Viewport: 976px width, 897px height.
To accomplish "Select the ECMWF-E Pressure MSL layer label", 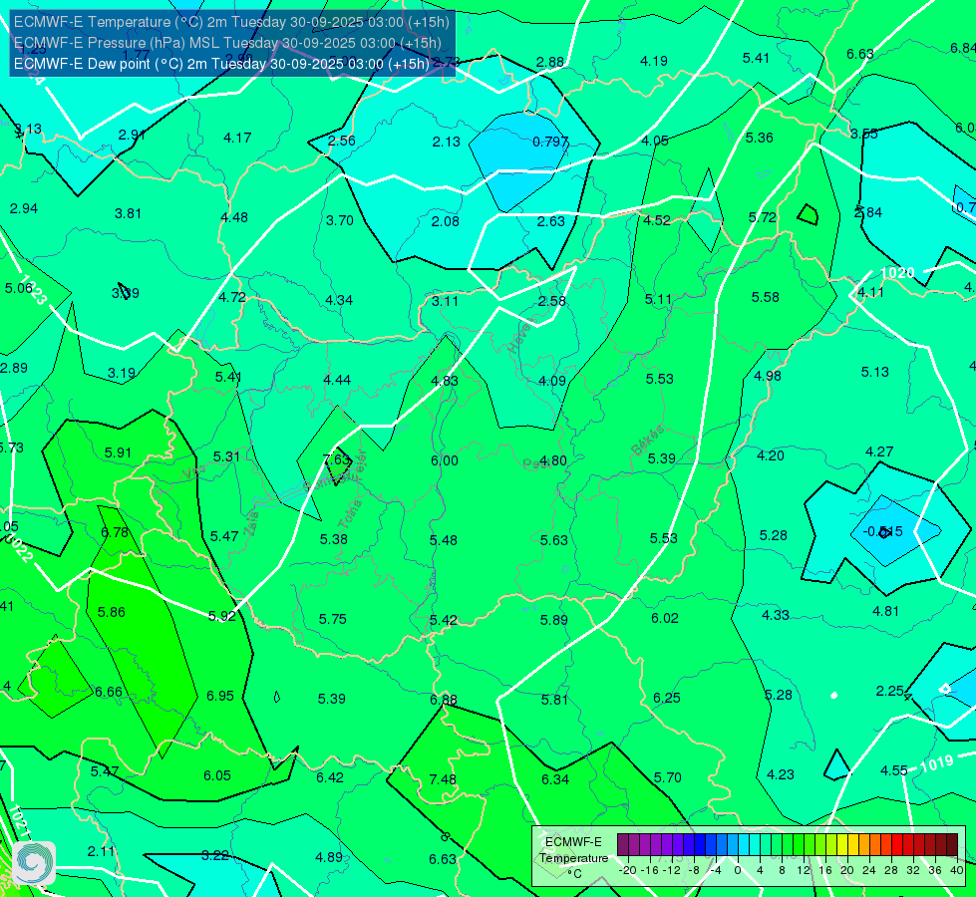I will [x=227, y=43].
